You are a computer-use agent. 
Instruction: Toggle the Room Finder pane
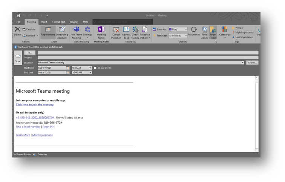[213, 32]
